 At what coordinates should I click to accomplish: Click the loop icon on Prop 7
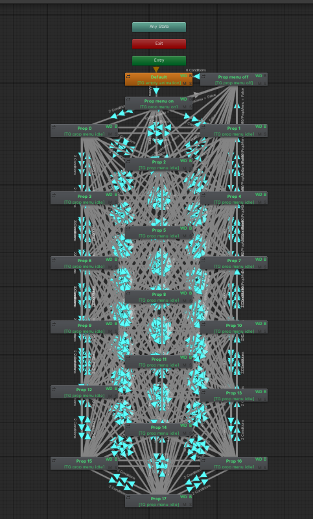point(203,260)
